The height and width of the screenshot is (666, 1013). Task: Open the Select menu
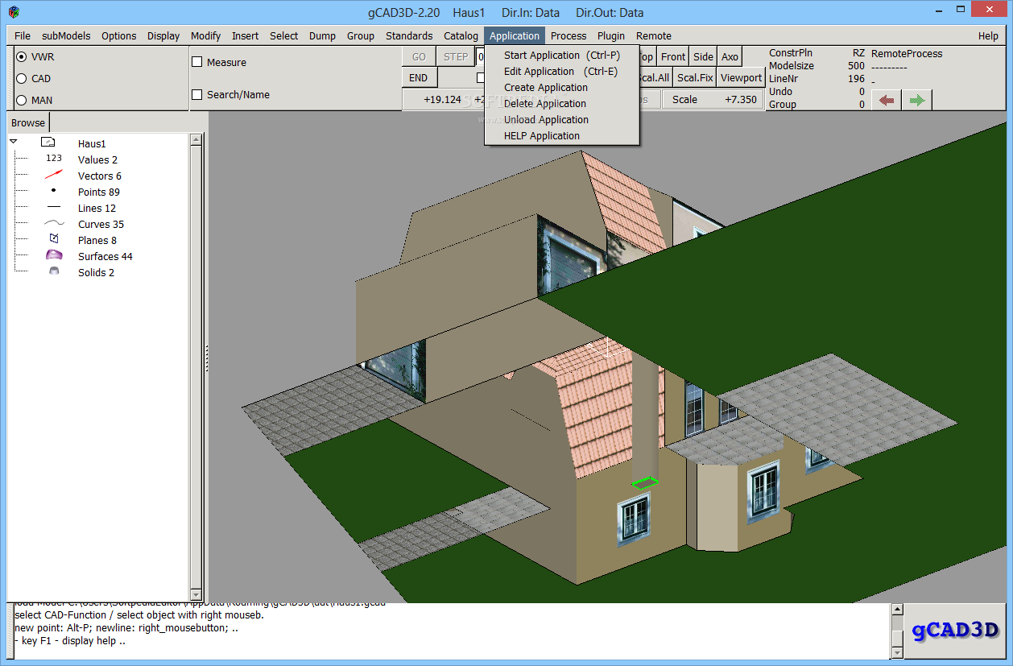point(283,35)
